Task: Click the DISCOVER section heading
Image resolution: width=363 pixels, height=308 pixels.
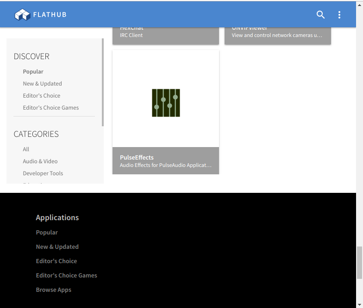Action: coord(31,56)
